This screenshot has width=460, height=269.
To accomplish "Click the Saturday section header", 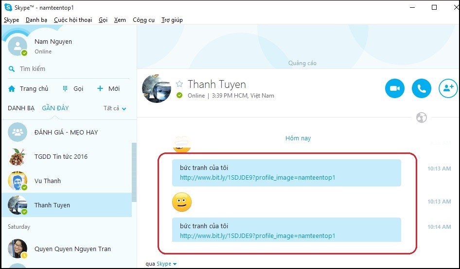I will pyautogui.click(x=19, y=227).
